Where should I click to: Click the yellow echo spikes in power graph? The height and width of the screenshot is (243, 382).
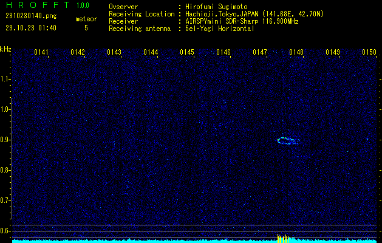pyautogui.click(x=284, y=238)
